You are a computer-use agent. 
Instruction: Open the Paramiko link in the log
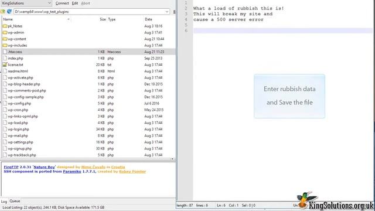coord(72,172)
